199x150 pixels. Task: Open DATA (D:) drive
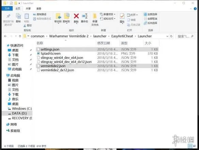tap(17, 113)
